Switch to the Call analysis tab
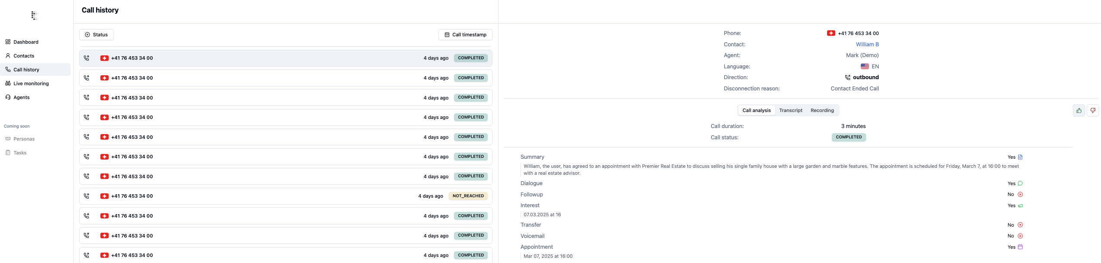 coord(757,110)
